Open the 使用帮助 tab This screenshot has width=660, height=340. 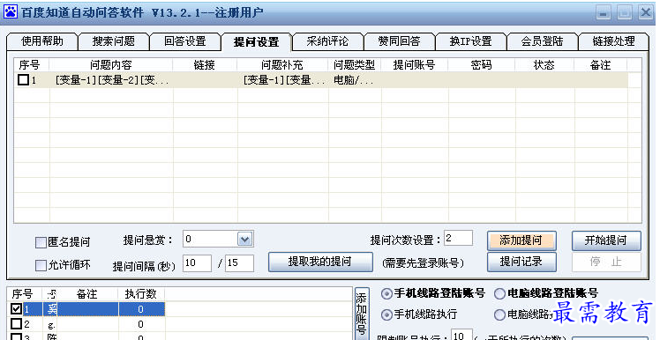[x=42, y=41]
